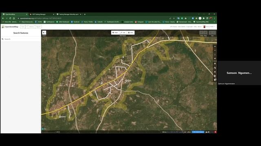This screenshot has height=146, width=261.
Task: Open the Map Data layers icon
Action: [215, 68]
